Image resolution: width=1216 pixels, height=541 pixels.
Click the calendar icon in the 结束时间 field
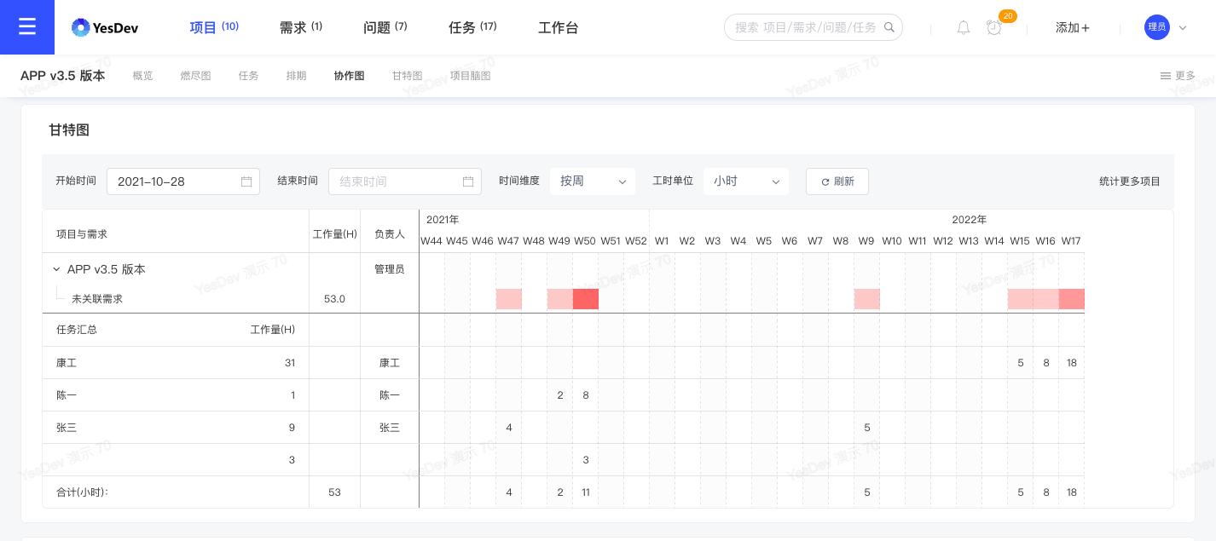[x=468, y=181]
